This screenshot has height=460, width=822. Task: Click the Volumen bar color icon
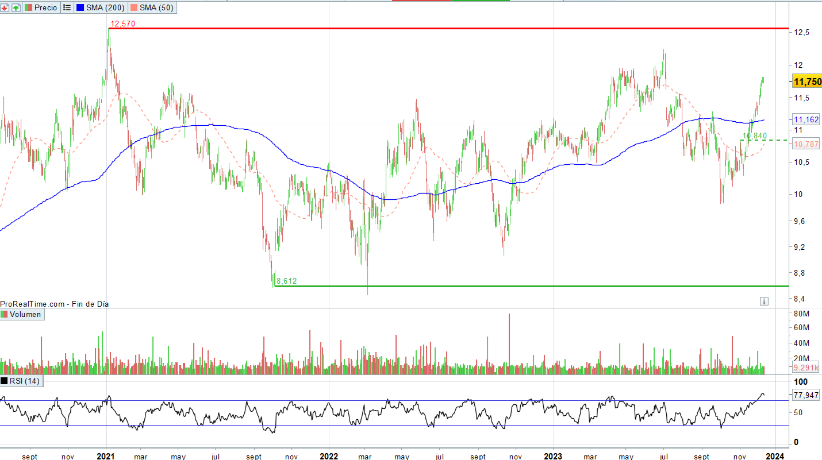click(5, 314)
